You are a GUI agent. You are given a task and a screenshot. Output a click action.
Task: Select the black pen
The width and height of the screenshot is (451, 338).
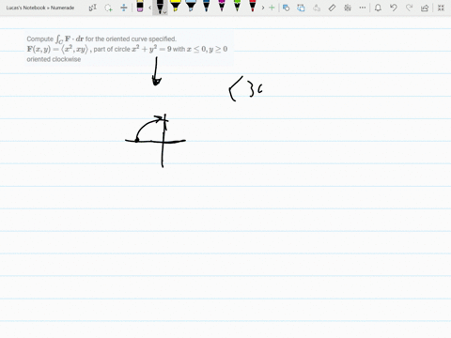[160, 7]
